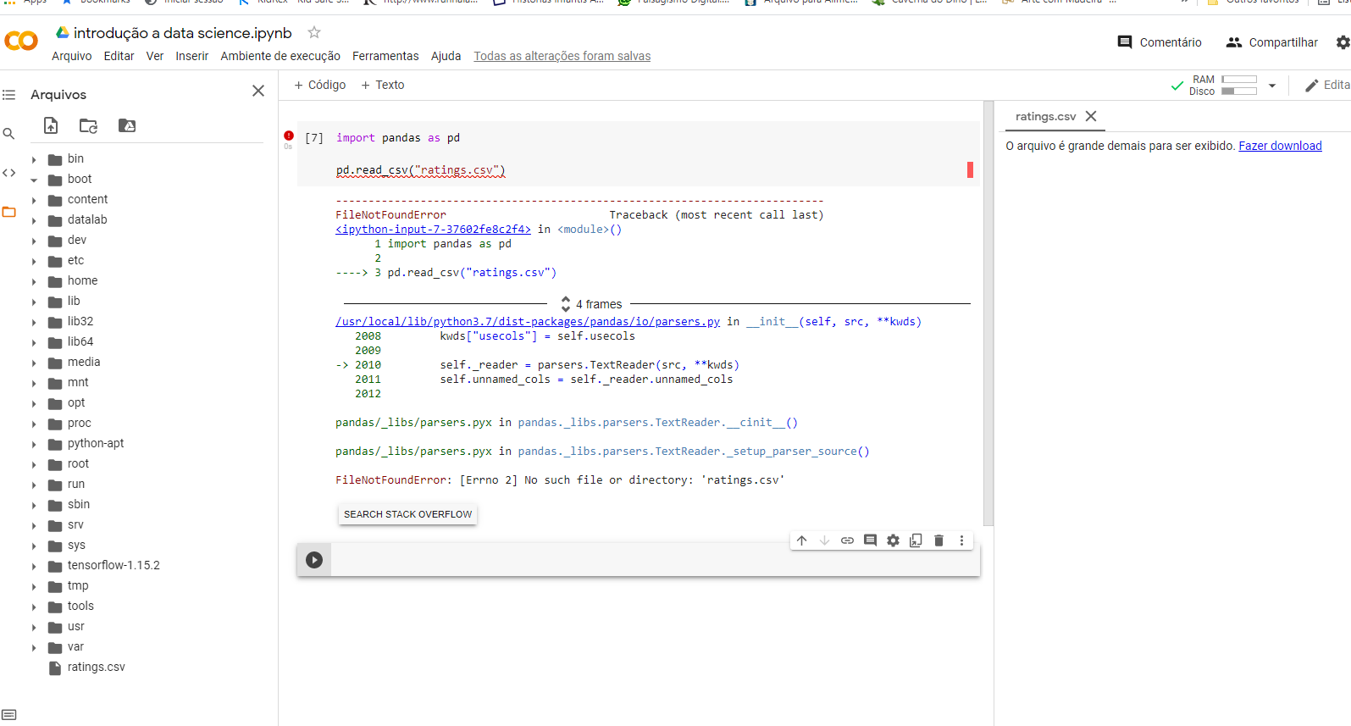Open code snippets sidebar icon
The width and height of the screenshot is (1351, 726).
(x=8, y=173)
